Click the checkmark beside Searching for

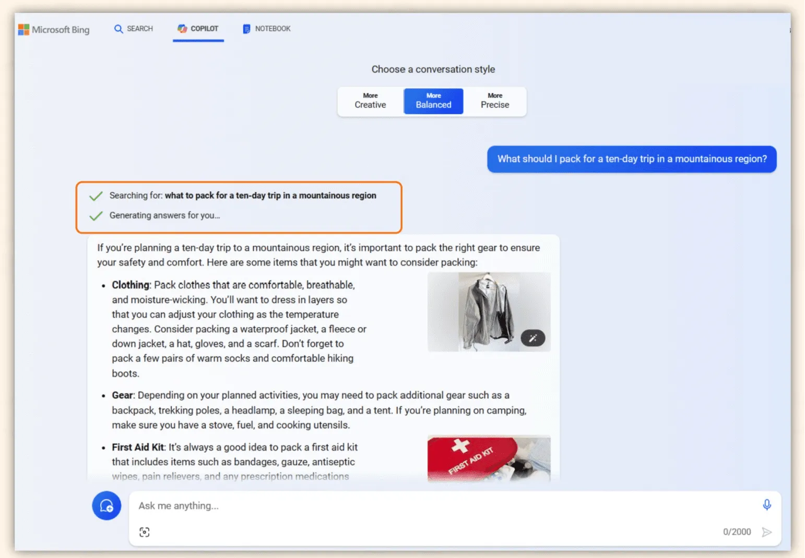[x=96, y=196]
